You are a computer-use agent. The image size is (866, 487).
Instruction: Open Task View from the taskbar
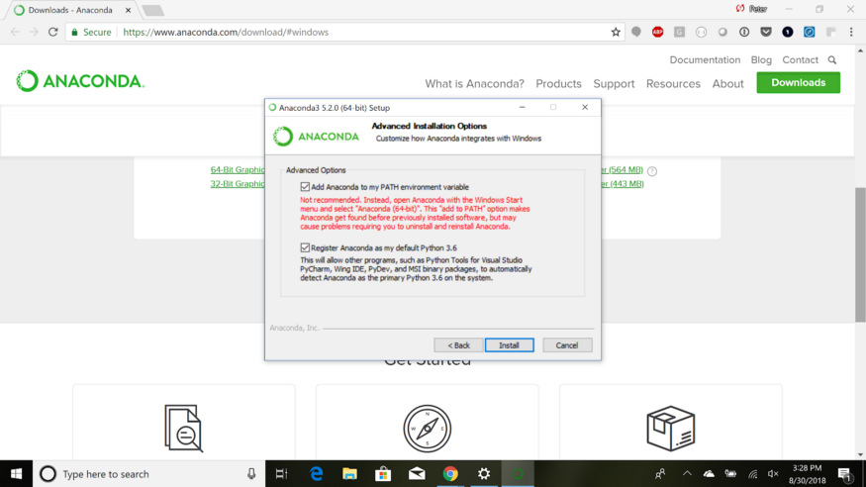282,474
